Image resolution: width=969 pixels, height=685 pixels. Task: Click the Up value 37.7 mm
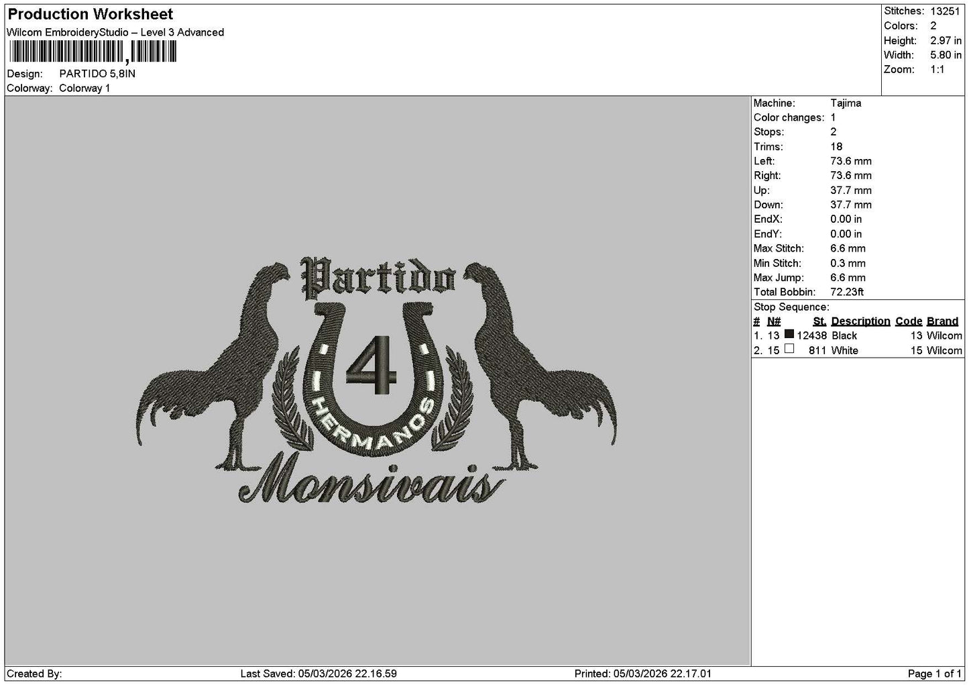(851, 191)
